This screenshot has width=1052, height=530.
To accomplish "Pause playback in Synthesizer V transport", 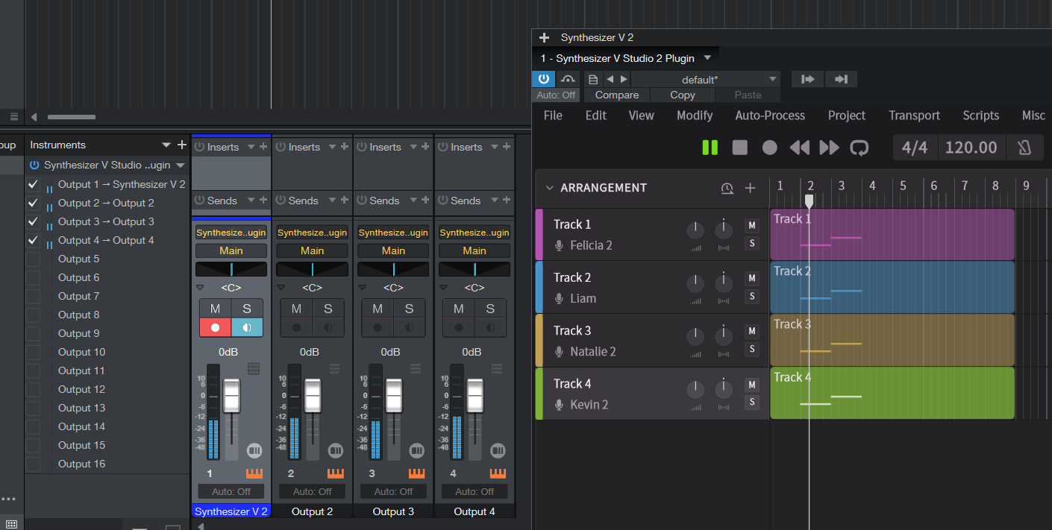I will tap(710, 148).
